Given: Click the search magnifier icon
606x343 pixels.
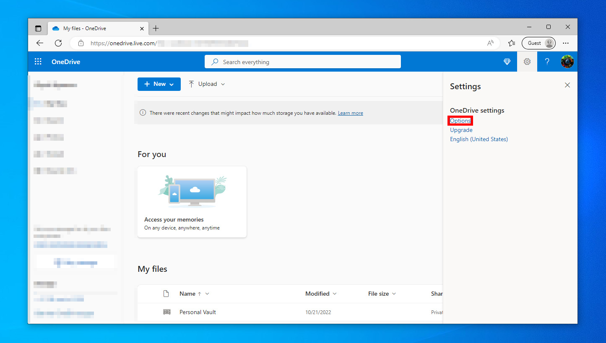Looking at the screenshot, I should 215,62.
